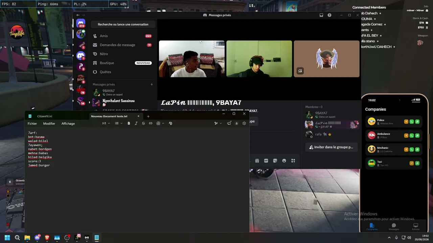This screenshot has height=243, width=433.
Task: Open Windows taskbar search
Action: (17, 238)
